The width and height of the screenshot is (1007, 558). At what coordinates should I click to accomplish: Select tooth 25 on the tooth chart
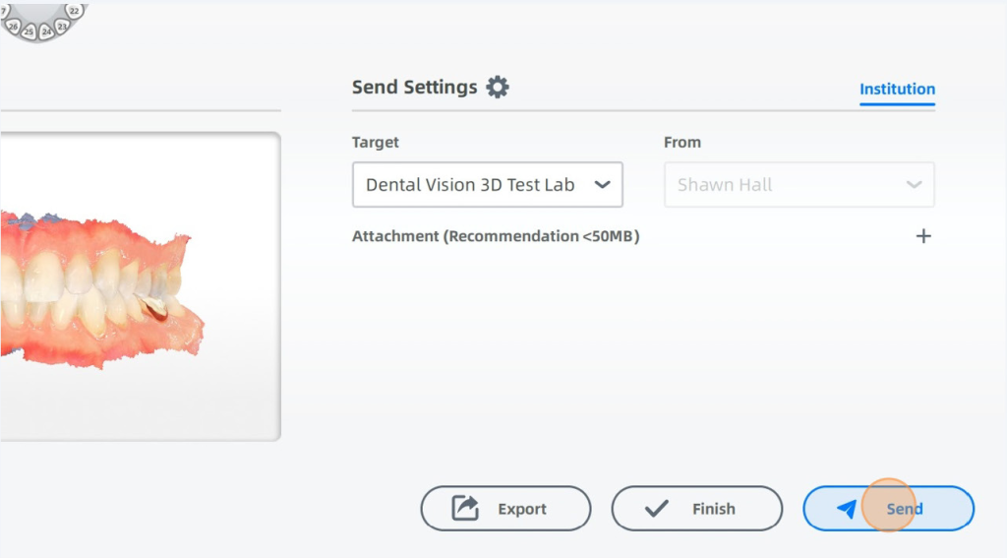click(x=29, y=32)
